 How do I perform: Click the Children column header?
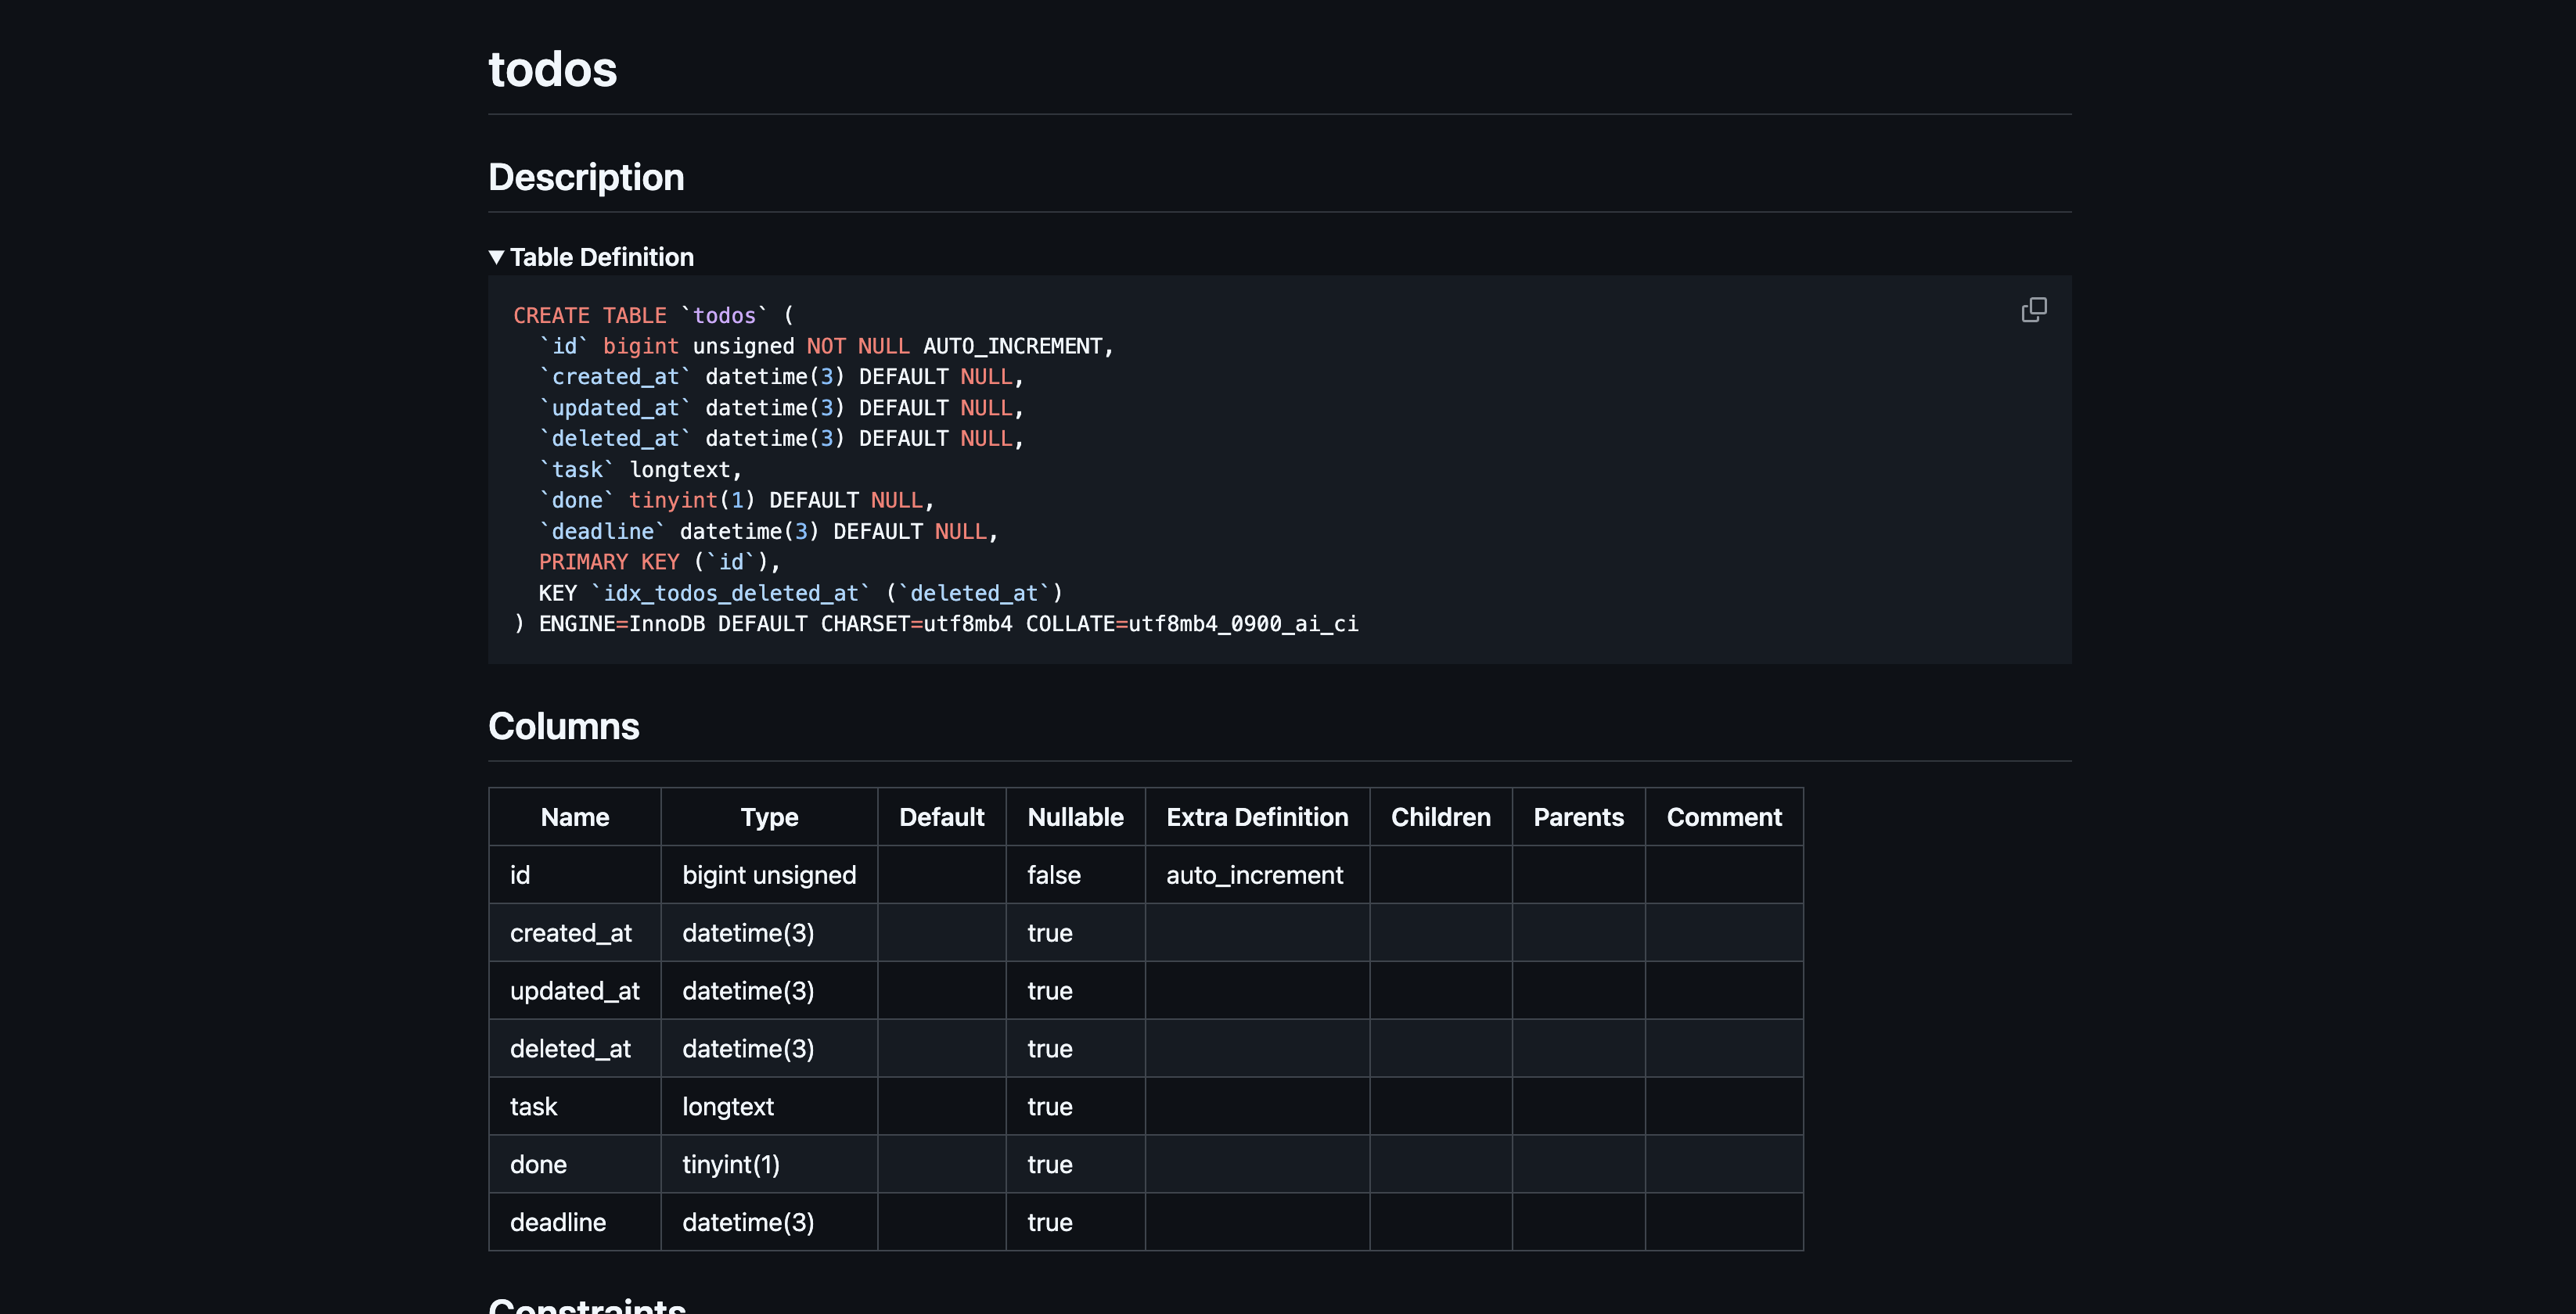tap(1440, 817)
